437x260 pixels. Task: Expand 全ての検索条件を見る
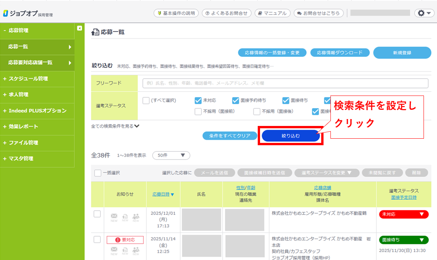(115, 126)
